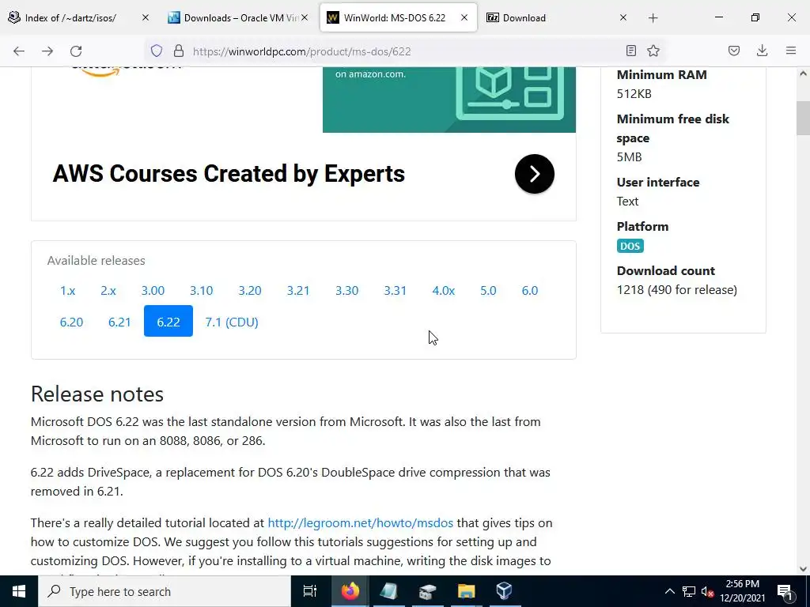Click Firefox icon in taskbar
810x607 pixels.
[350, 591]
